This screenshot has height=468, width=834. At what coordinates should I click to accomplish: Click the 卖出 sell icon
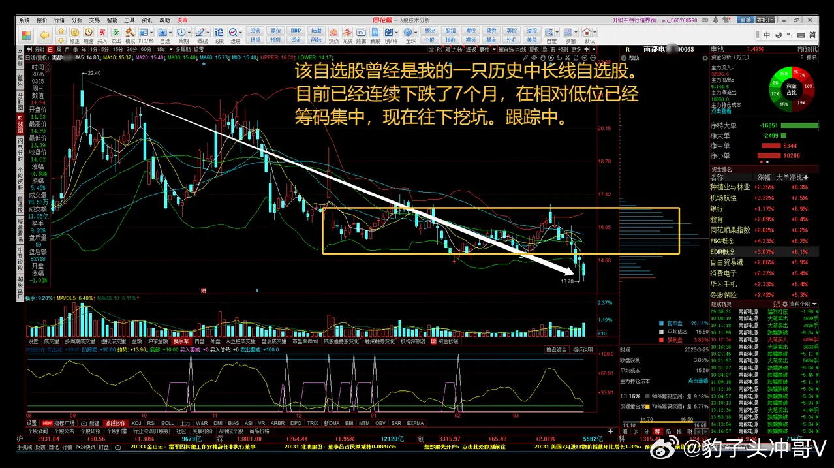coord(116,36)
